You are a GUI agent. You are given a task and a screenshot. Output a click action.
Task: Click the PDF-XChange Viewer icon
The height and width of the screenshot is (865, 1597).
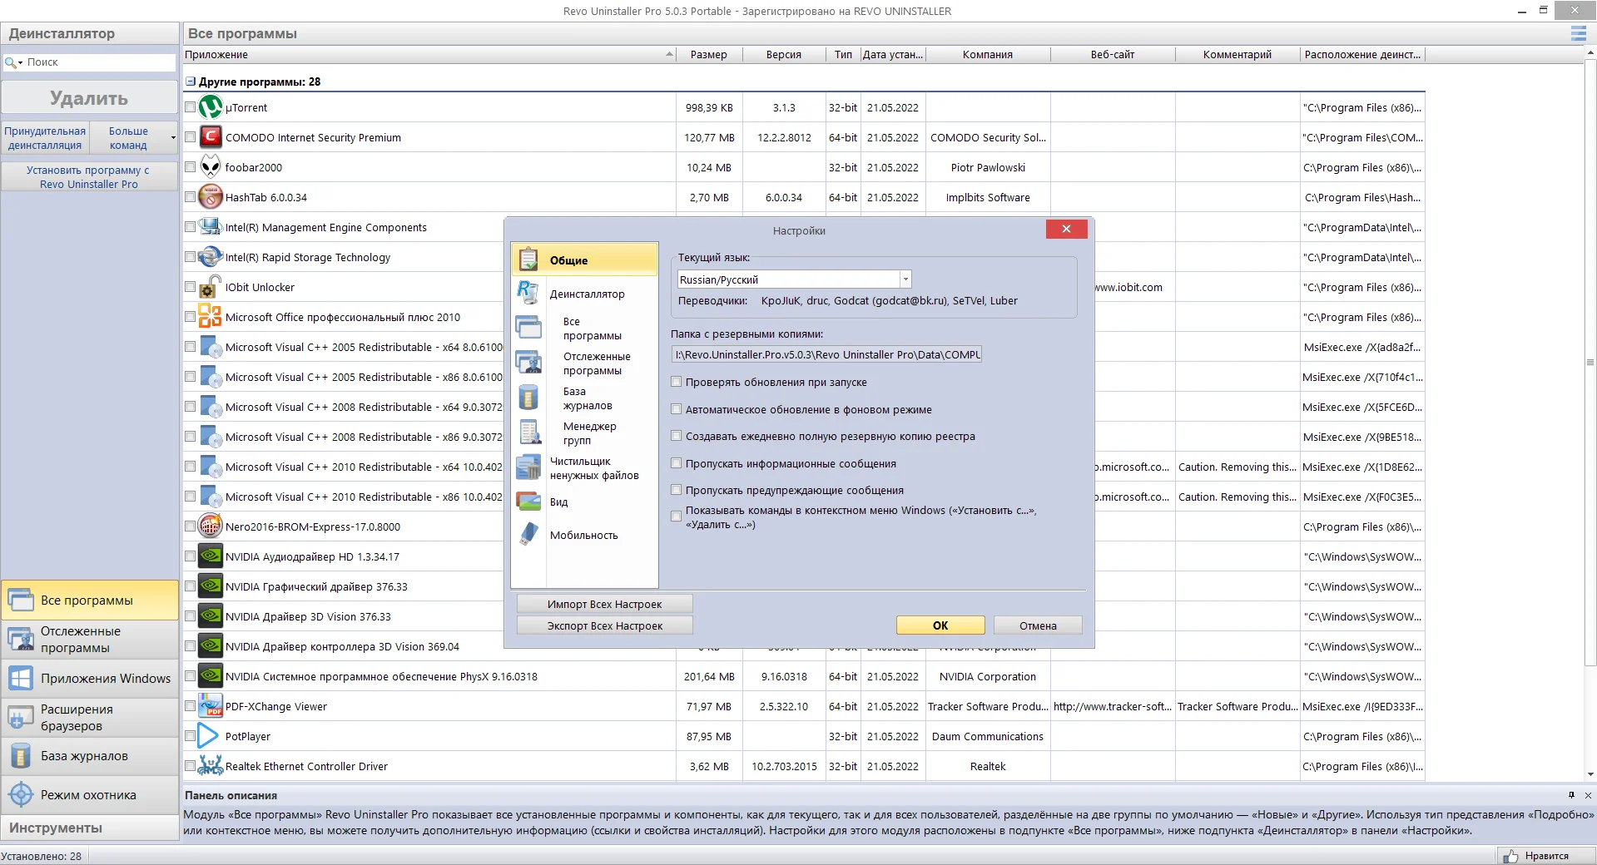pos(211,706)
